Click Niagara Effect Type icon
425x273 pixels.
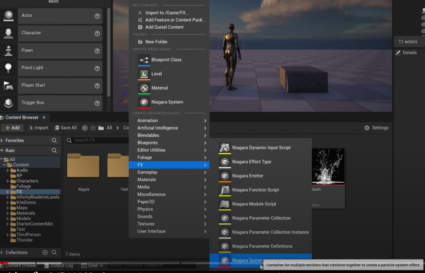[x=225, y=162]
